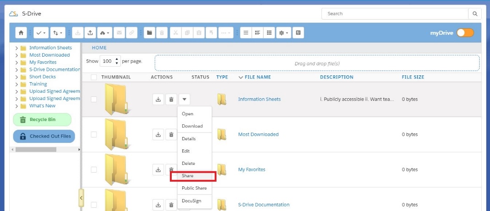Check the Most Downloaded row checkbox
The width and height of the screenshot is (490, 211).
pyautogui.click(x=94, y=135)
